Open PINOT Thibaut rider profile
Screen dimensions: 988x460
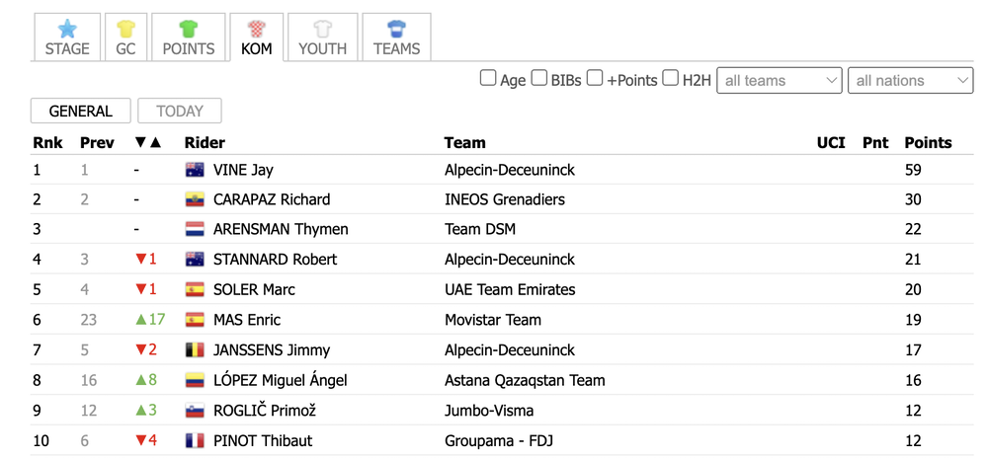click(263, 440)
